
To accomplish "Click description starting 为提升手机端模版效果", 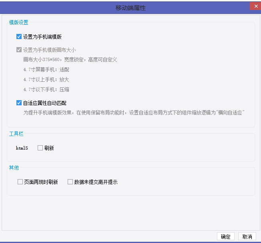I will point(134,113).
